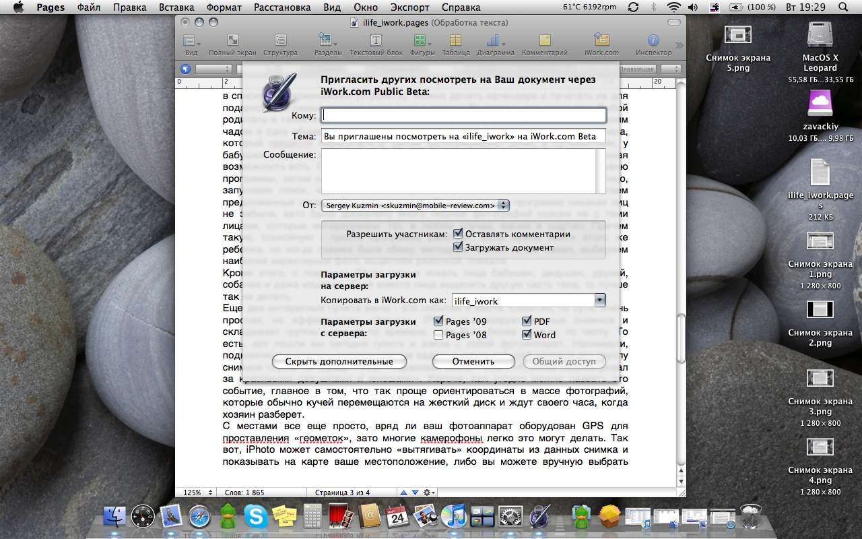862x539 pixels.
Task: Click the Скрыть дополнительные button
Action: click(339, 361)
